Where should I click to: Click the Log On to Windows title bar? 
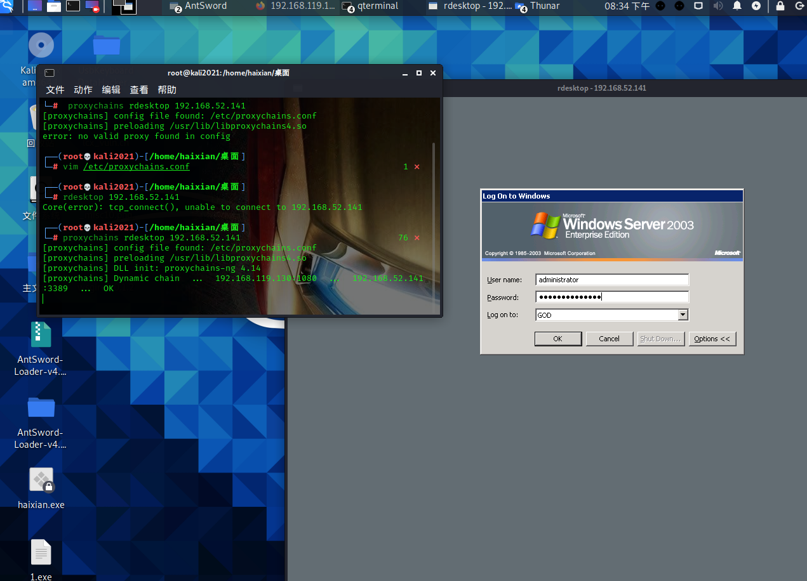611,196
